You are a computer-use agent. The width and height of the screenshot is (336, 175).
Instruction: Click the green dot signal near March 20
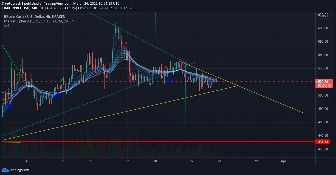pos(175,64)
